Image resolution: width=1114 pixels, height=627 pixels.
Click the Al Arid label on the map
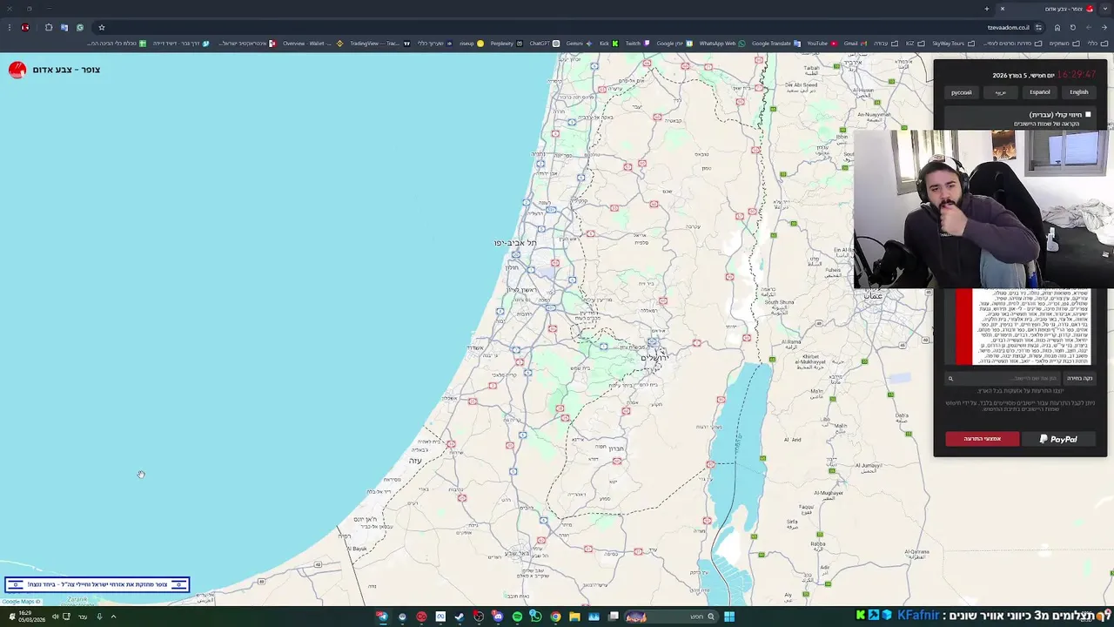[792, 439]
